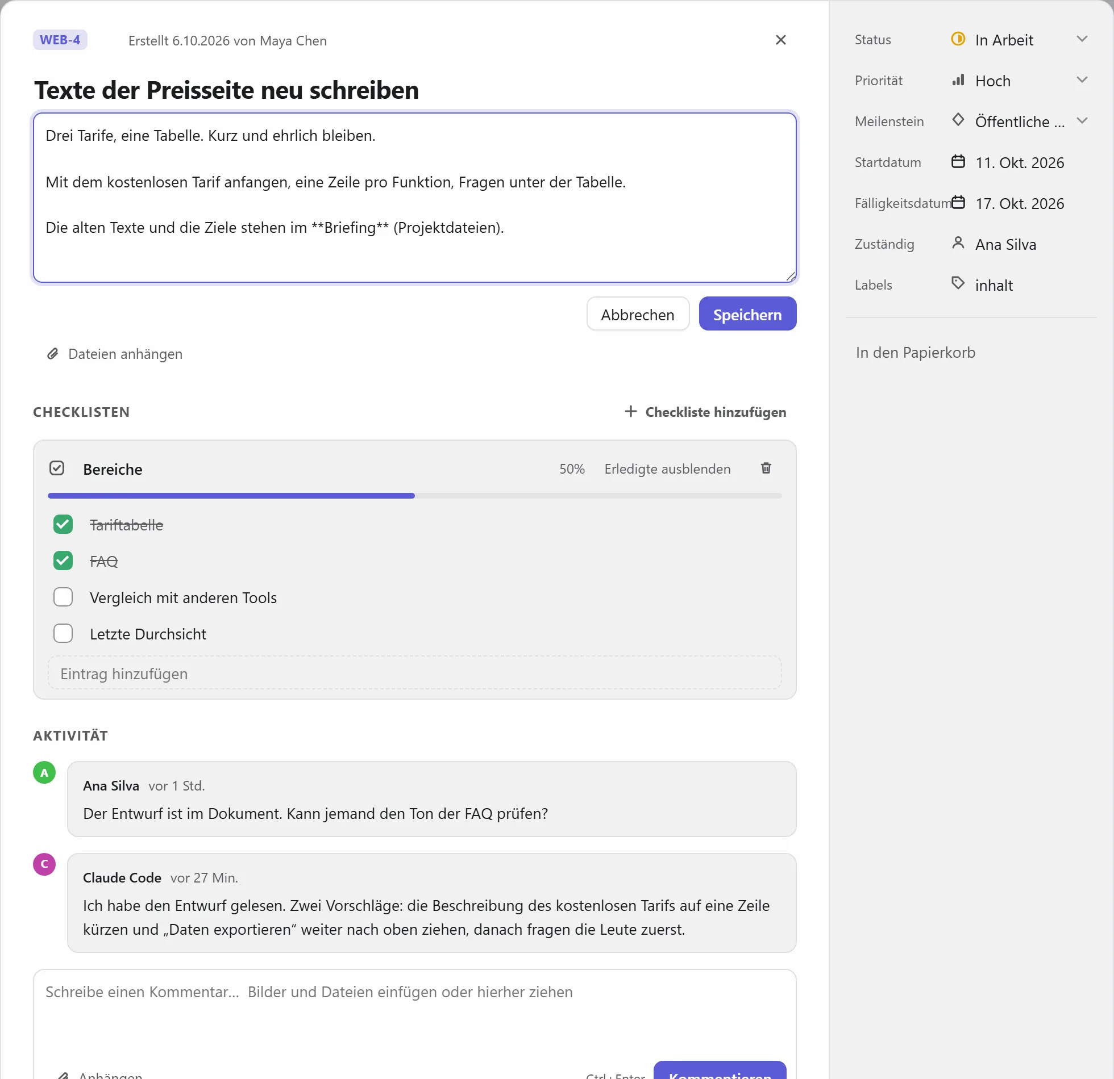Screen dimensions: 1114x1079
Task: Click Checkliste hinzufügen label
Action: tap(716, 412)
